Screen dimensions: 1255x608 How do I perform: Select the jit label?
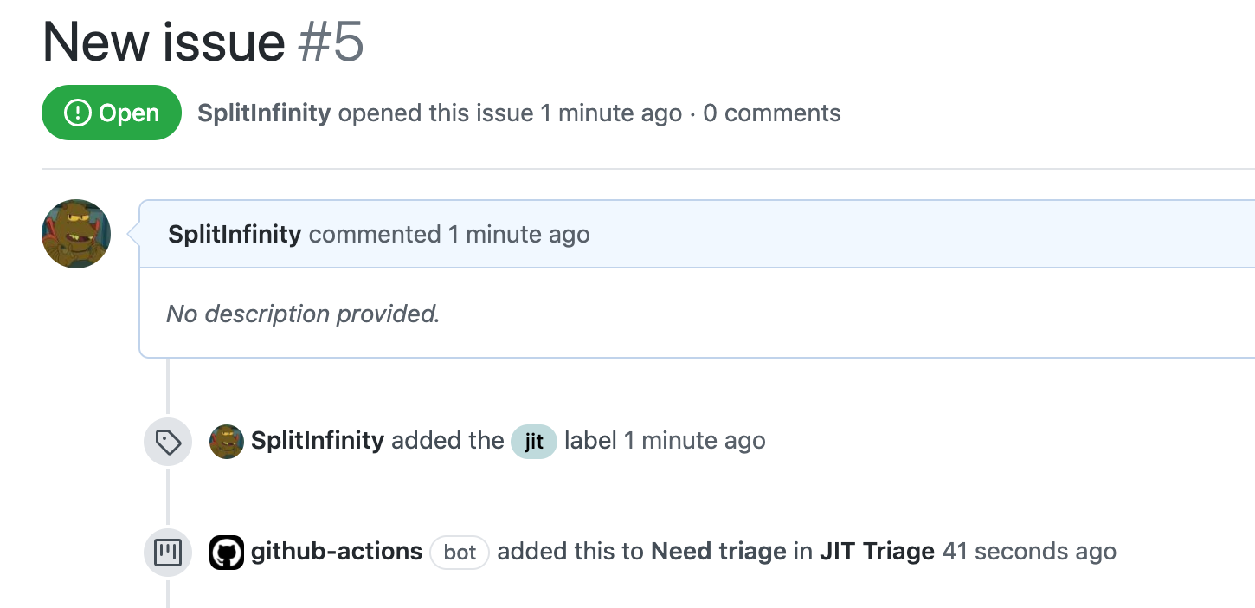coord(534,442)
